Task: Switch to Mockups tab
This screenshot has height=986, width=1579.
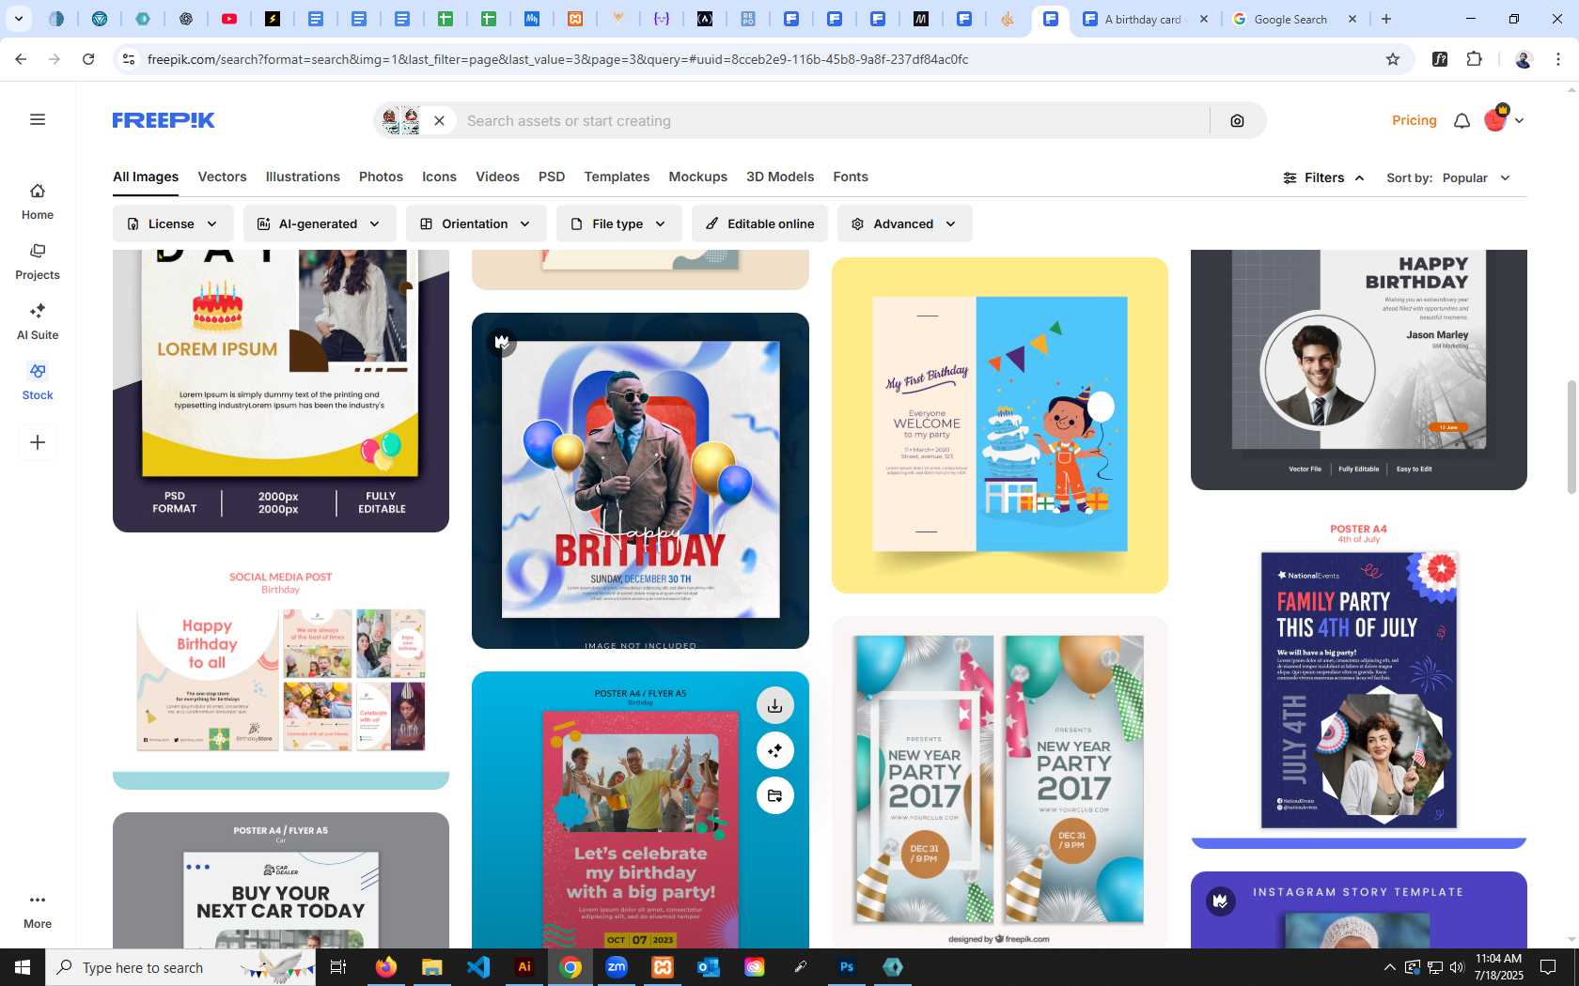Action: [x=697, y=177]
